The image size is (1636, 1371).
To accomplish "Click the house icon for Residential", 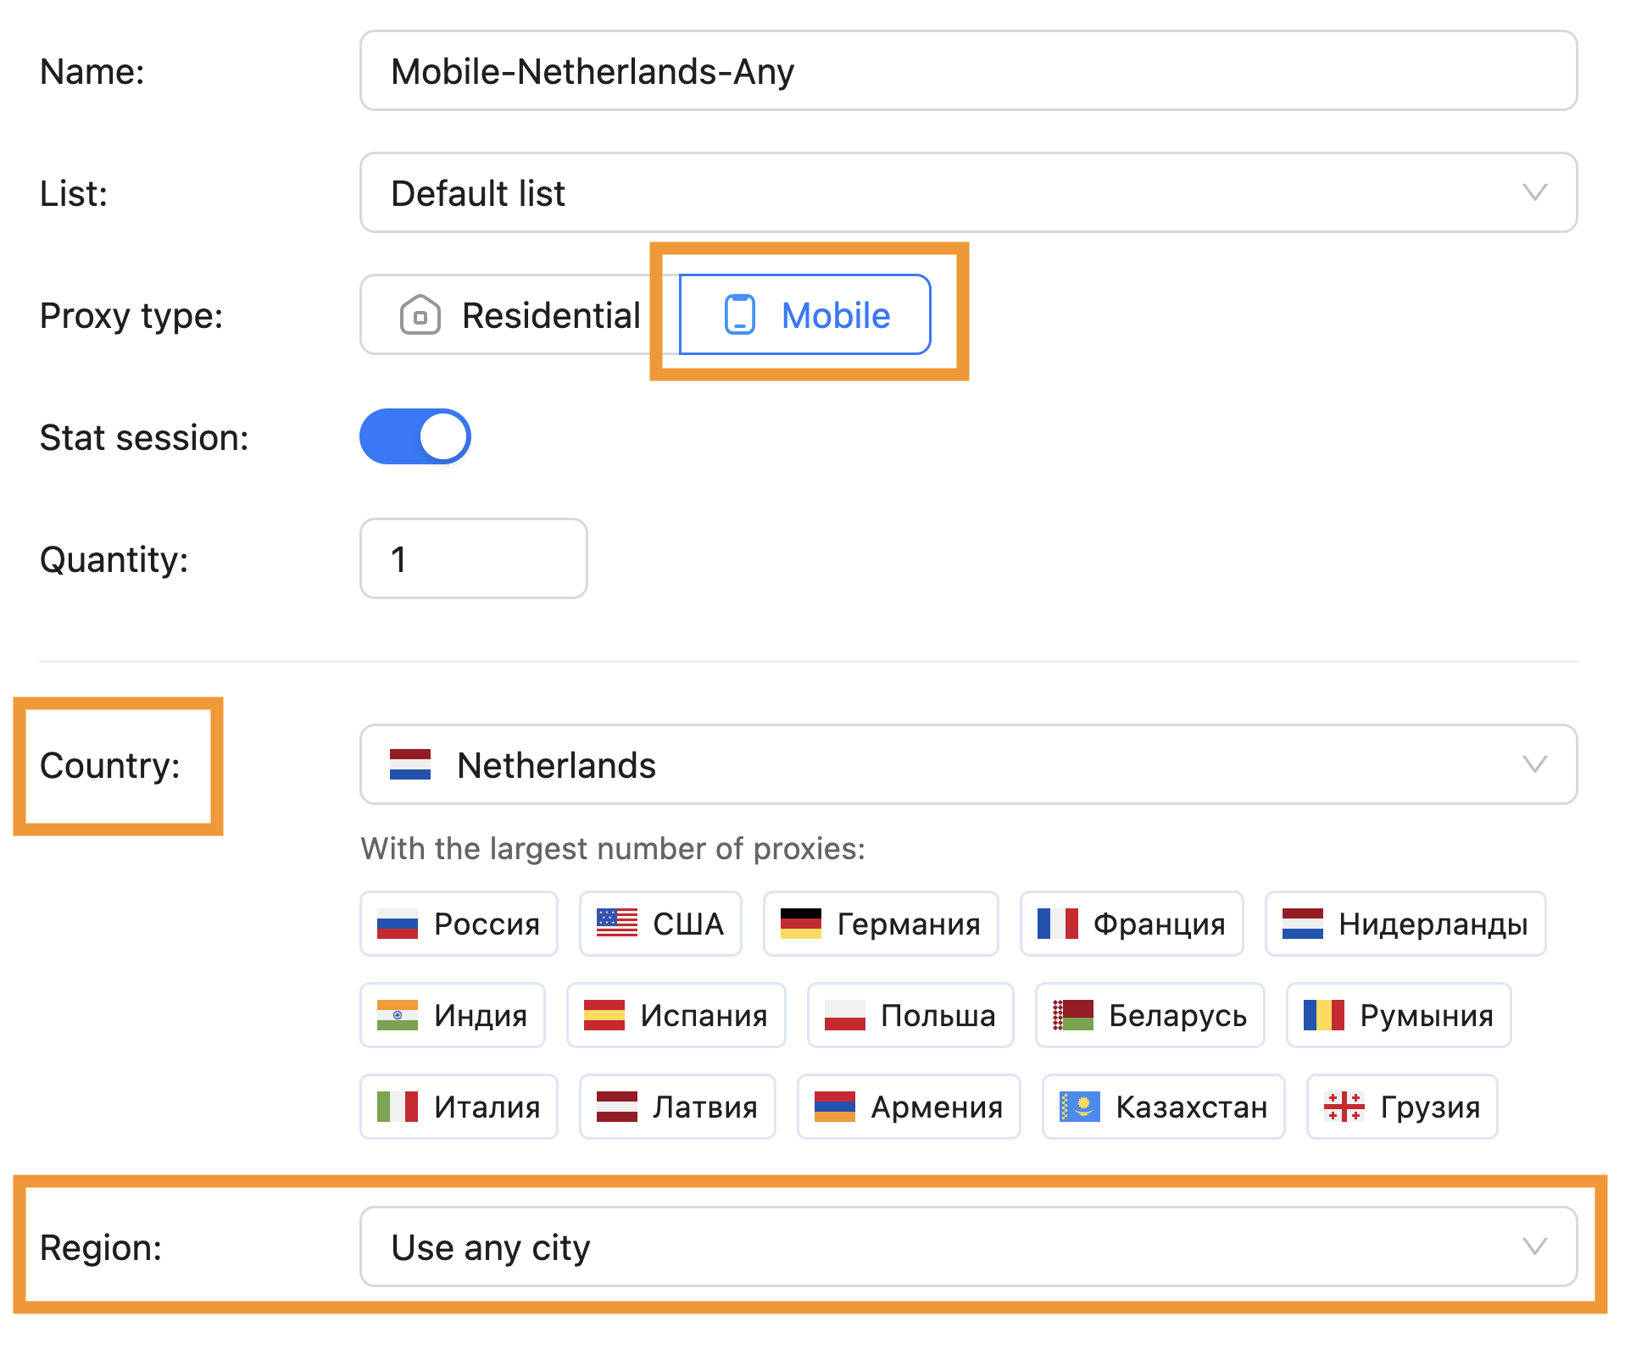I will pos(420,315).
